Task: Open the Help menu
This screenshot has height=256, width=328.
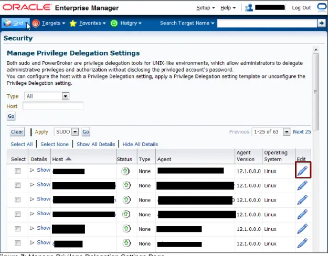Action: tap(228, 8)
